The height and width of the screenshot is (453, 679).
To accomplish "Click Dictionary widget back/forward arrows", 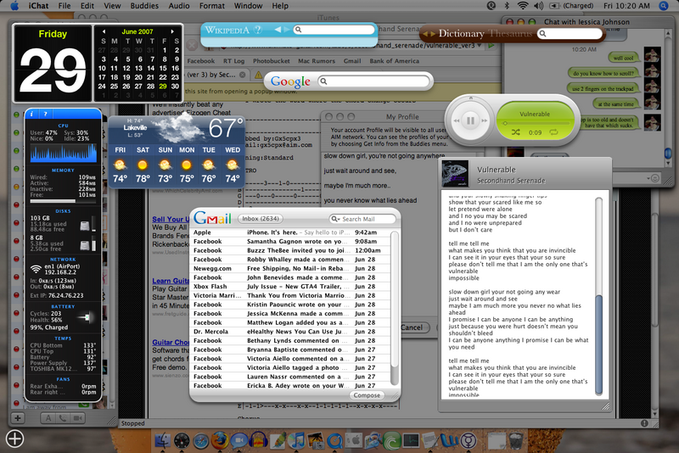I will [428, 34].
